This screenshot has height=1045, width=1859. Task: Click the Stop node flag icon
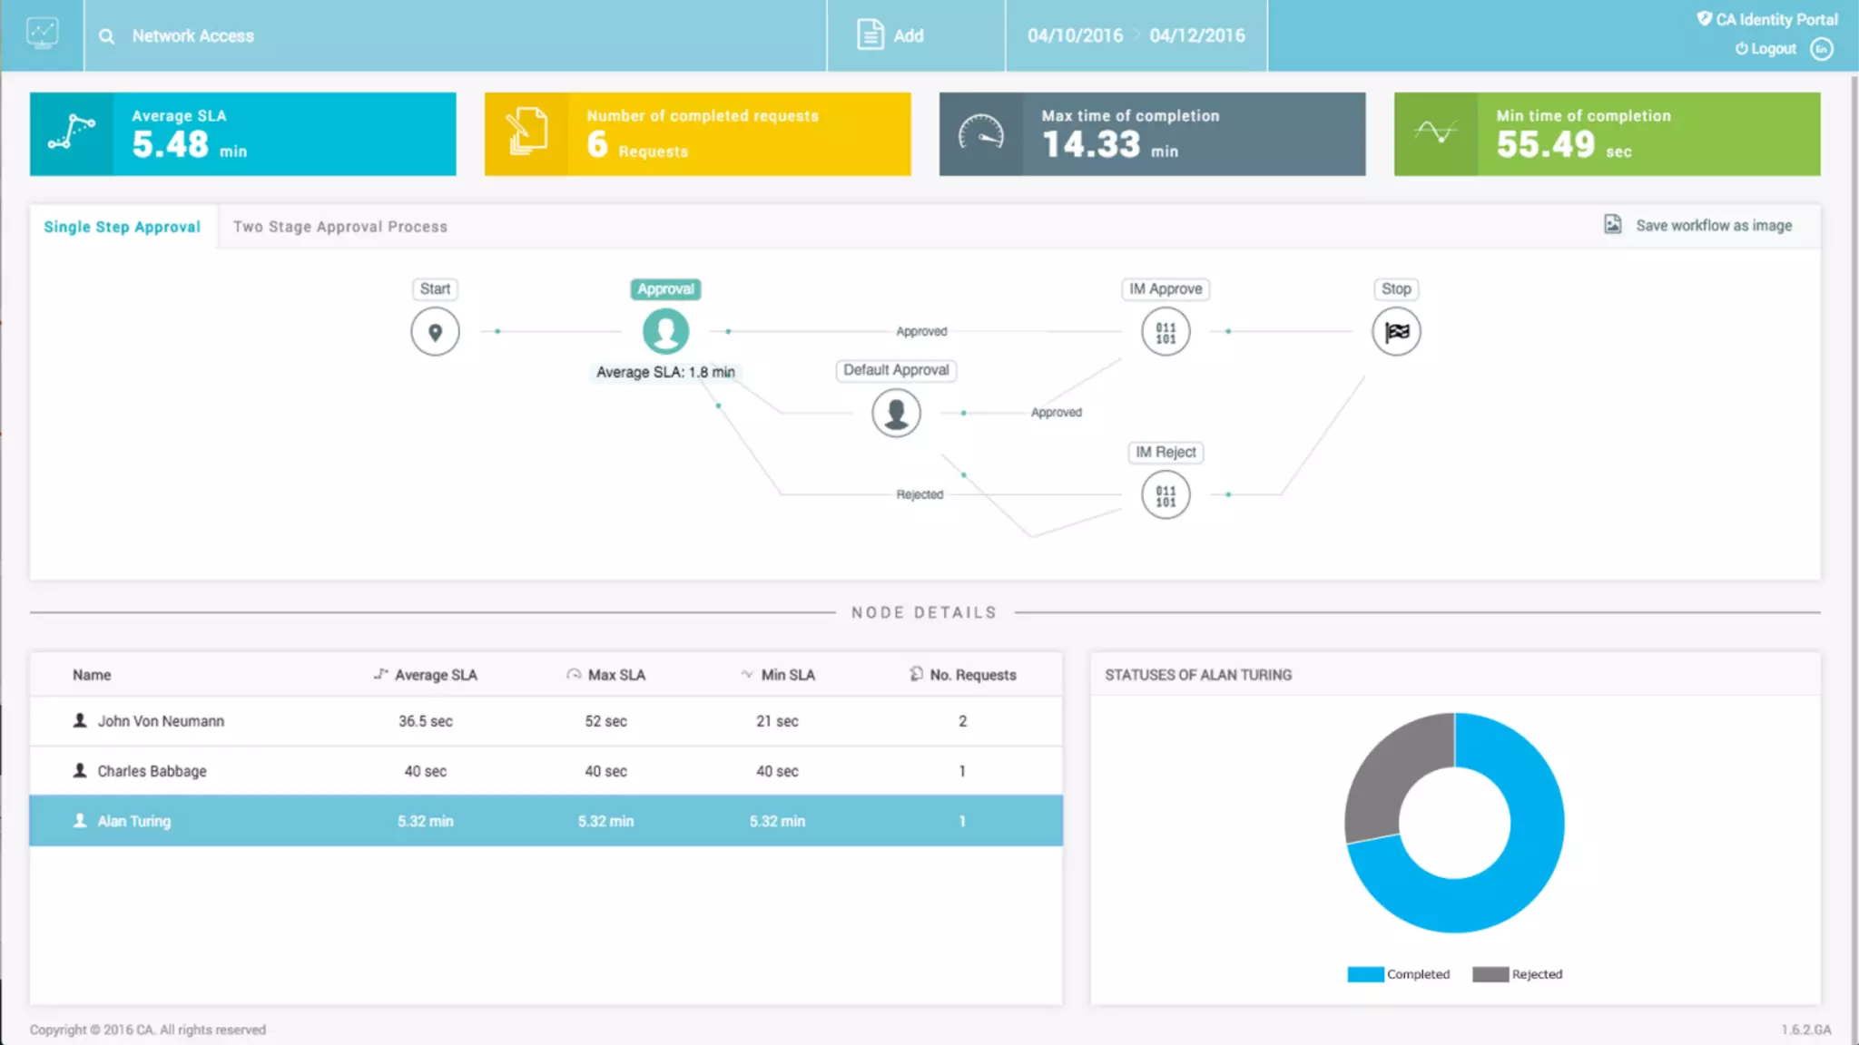(1396, 332)
